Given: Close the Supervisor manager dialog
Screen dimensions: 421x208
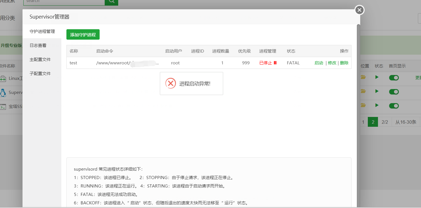Looking at the screenshot, I should (359, 10).
